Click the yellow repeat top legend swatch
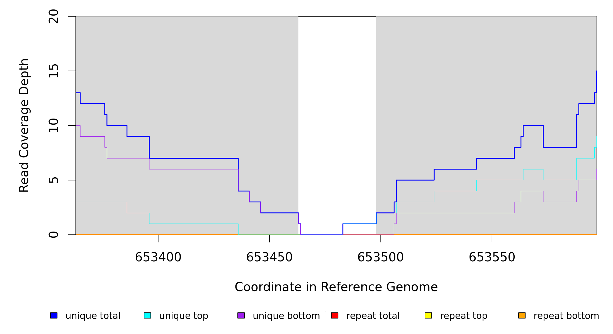Viewport: 613px width, 334px height. tap(428, 315)
